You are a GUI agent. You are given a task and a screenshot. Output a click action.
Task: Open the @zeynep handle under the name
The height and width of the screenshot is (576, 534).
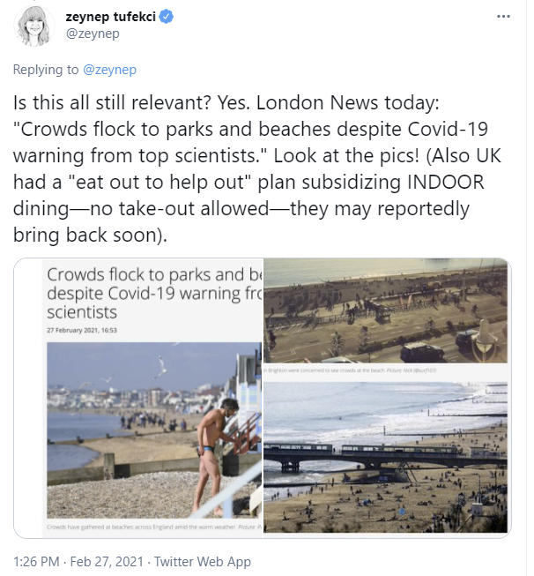[x=93, y=34]
